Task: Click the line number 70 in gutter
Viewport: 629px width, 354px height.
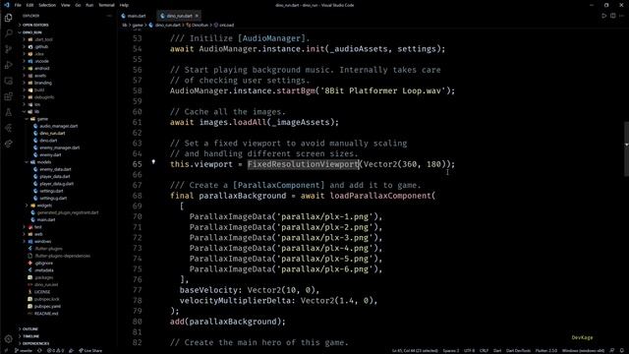Action: click(x=138, y=216)
